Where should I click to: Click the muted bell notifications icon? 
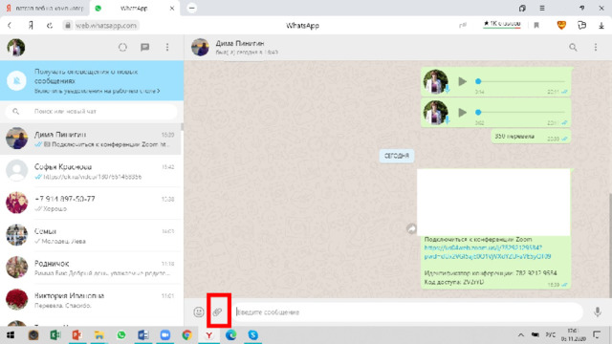click(16, 80)
